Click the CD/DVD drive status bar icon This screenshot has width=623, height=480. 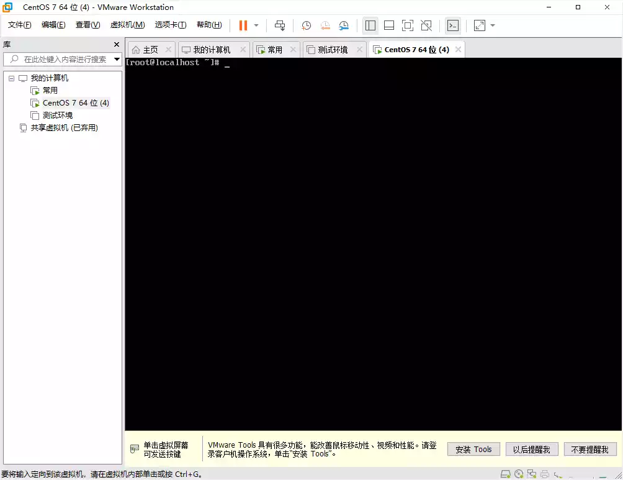[519, 474]
